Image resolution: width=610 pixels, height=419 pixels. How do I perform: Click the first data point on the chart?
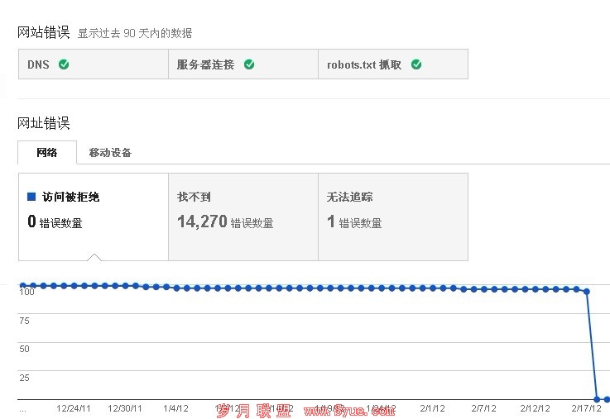23,285
